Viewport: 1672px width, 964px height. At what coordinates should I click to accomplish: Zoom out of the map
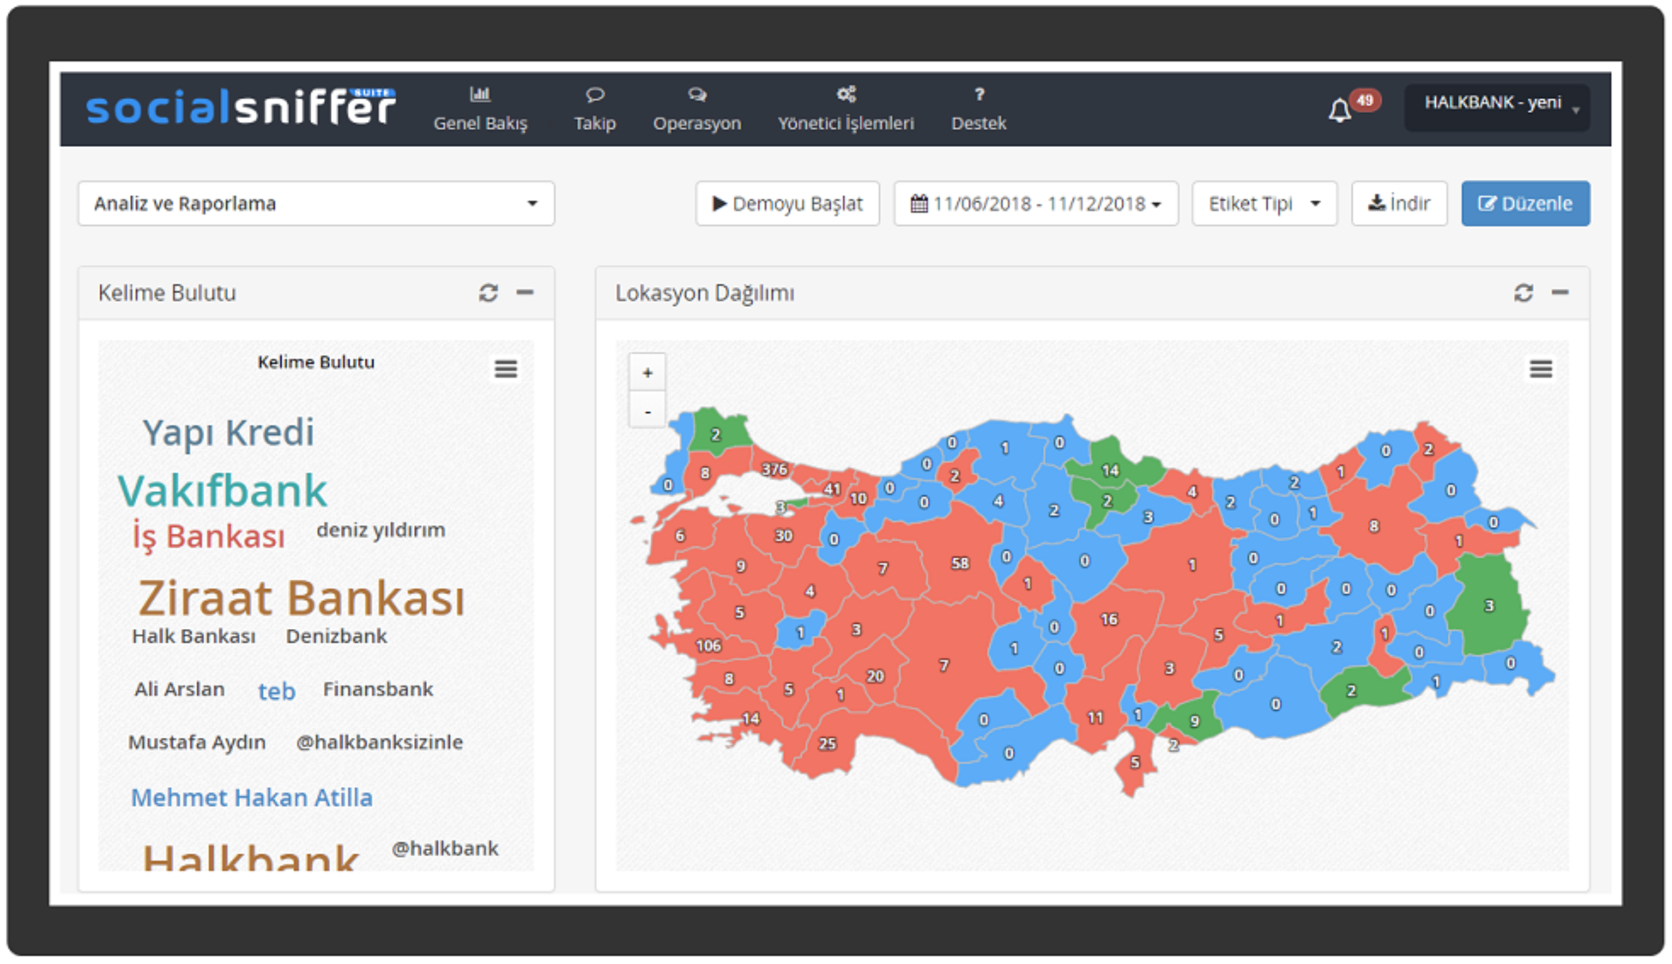click(x=647, y=412)
